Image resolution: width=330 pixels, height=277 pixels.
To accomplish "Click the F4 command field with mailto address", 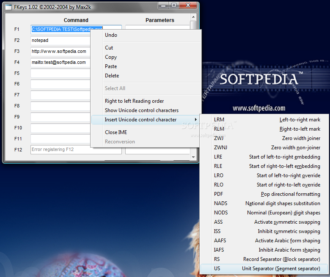I will pos(60,62).
